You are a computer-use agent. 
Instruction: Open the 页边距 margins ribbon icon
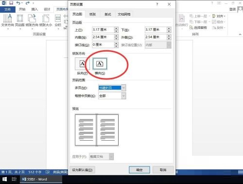tap(20, 21)
